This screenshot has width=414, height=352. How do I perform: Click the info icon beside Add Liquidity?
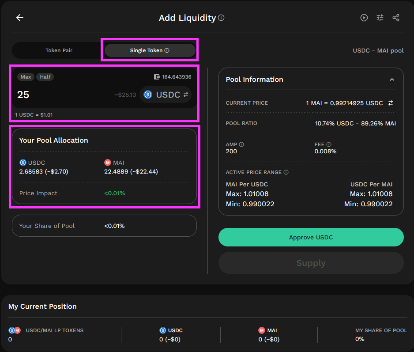(x=221, y=18)
